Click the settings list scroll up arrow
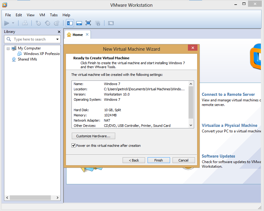Screen dimensions: 264x211 pos(191,84)
